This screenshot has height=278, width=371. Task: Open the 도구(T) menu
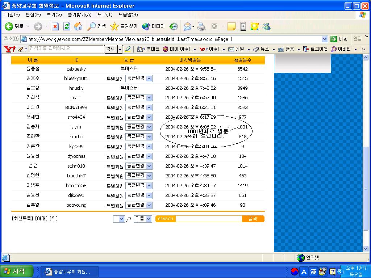(105, 15)
